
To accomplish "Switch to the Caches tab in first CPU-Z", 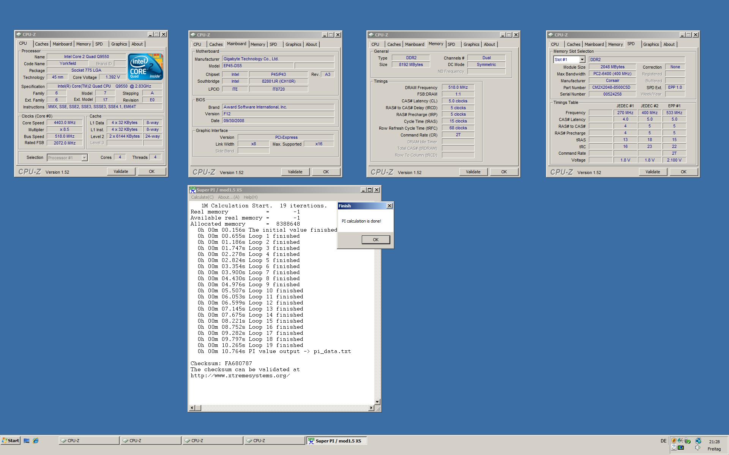I will (41, 44).
